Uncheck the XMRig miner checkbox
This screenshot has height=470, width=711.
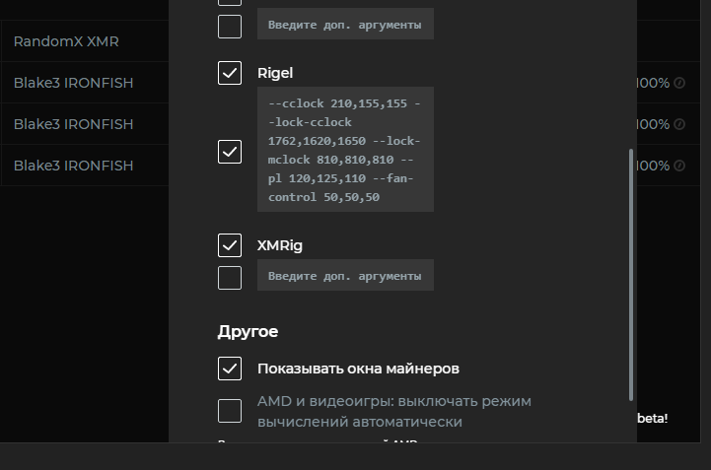[230, 245]
